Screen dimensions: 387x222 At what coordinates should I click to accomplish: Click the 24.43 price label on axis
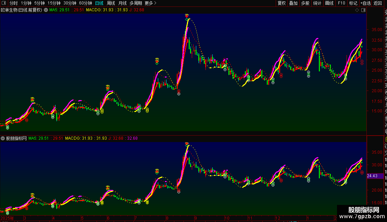click(x=372, y=176)
